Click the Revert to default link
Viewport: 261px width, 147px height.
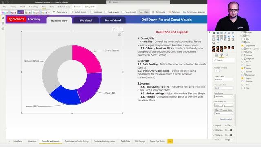tap(226, 119)
